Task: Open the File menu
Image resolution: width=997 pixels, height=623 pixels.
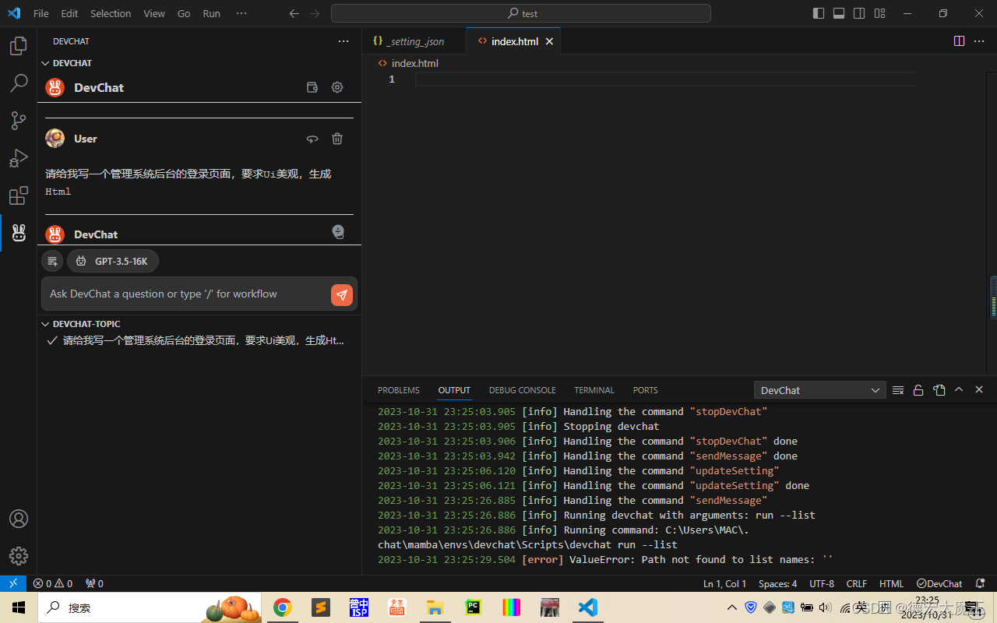Action: coord(41,13)
